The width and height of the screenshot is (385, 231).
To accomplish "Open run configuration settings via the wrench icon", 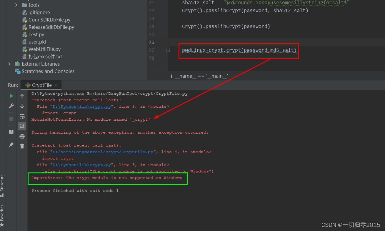I will tap(11, 106).
